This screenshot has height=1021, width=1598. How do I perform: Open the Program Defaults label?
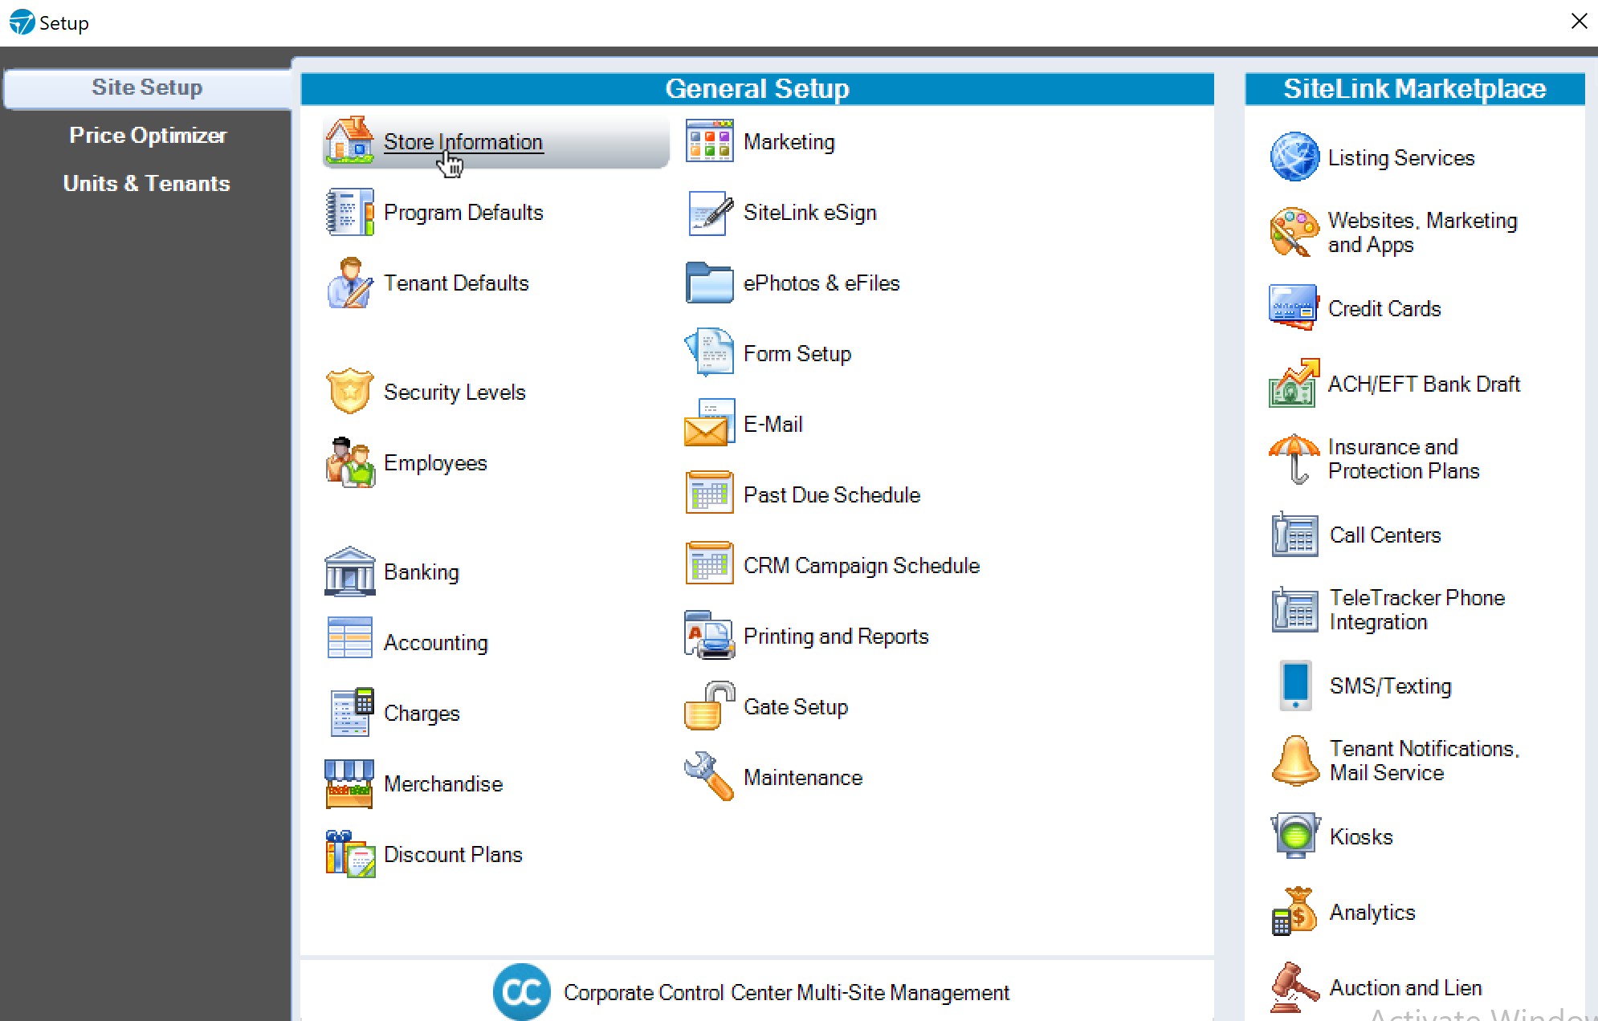coord(463,212)
